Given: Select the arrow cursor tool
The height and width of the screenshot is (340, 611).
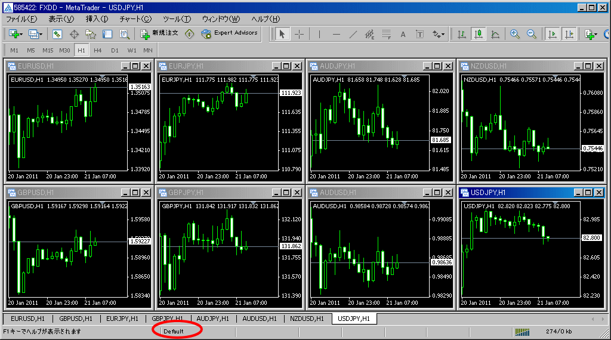Looking at the screenshot, I should click(x=282, y=34).
